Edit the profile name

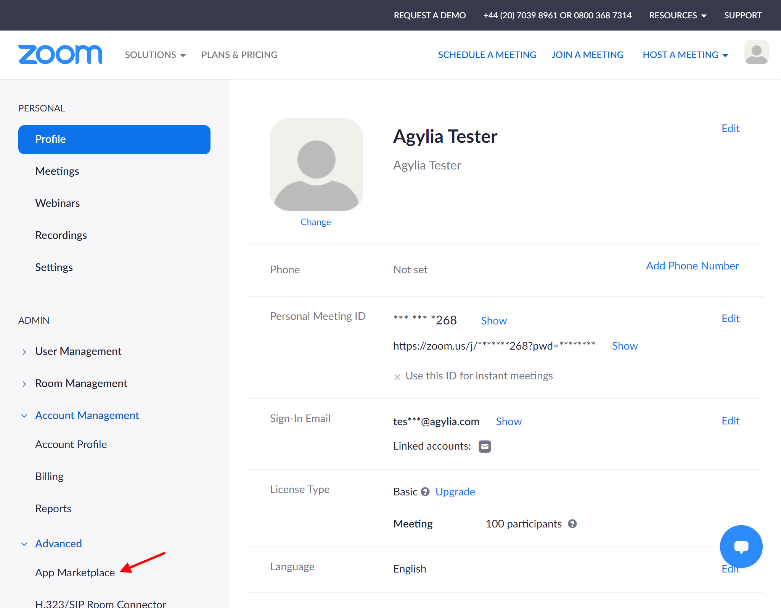coord(730,128)
